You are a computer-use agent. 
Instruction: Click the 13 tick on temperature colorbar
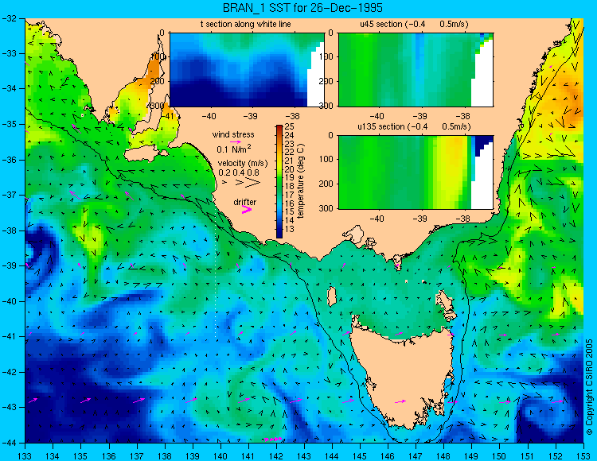click(x=289, y=230)
